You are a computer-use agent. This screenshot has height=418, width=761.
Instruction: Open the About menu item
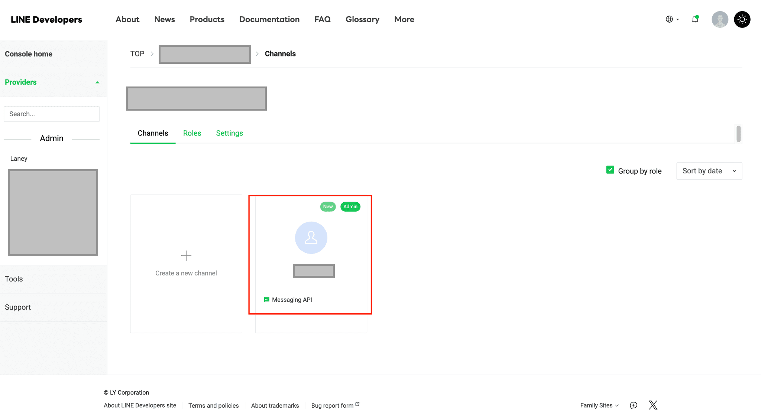[127, 19]
